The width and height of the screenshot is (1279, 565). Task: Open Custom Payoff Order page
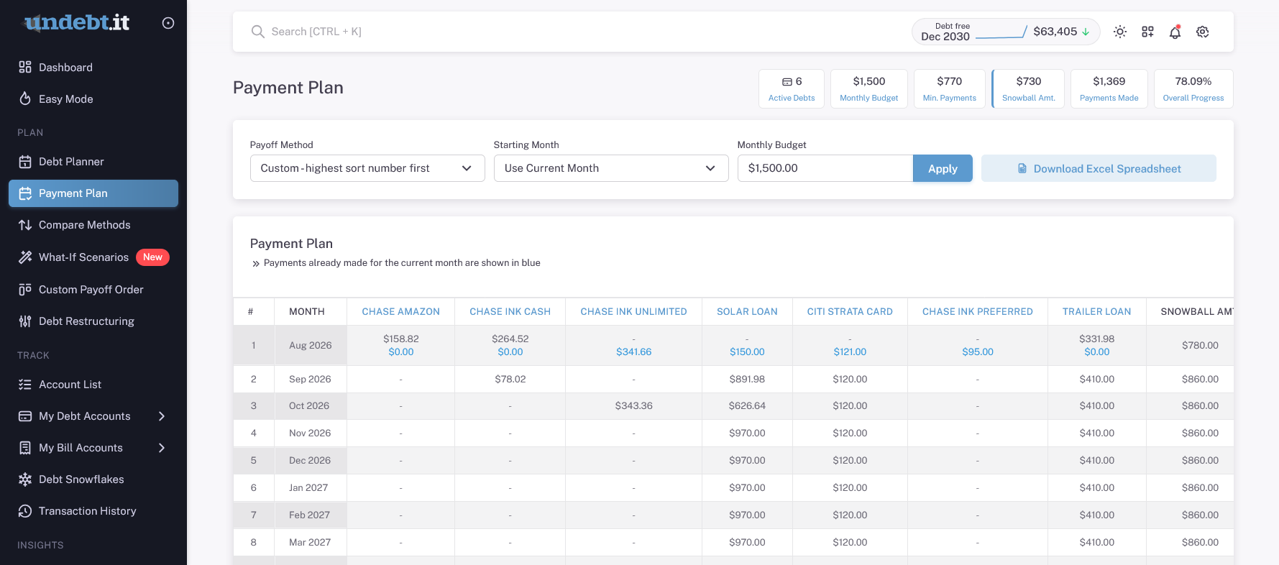[x=93, y=290]
